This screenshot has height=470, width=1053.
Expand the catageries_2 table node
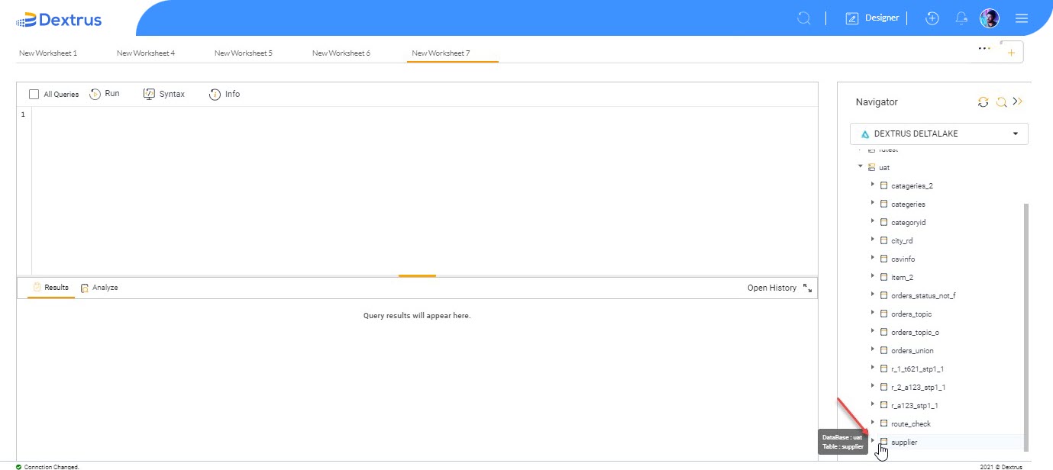(872, 185)
